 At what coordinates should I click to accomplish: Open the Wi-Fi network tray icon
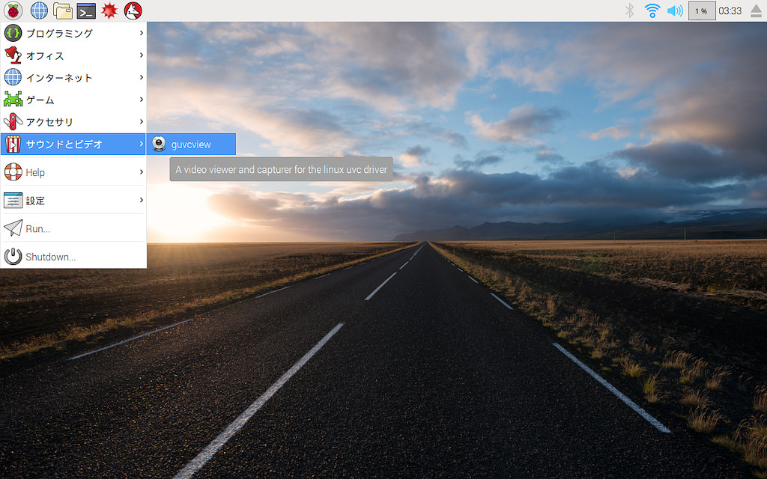(652, 10)
